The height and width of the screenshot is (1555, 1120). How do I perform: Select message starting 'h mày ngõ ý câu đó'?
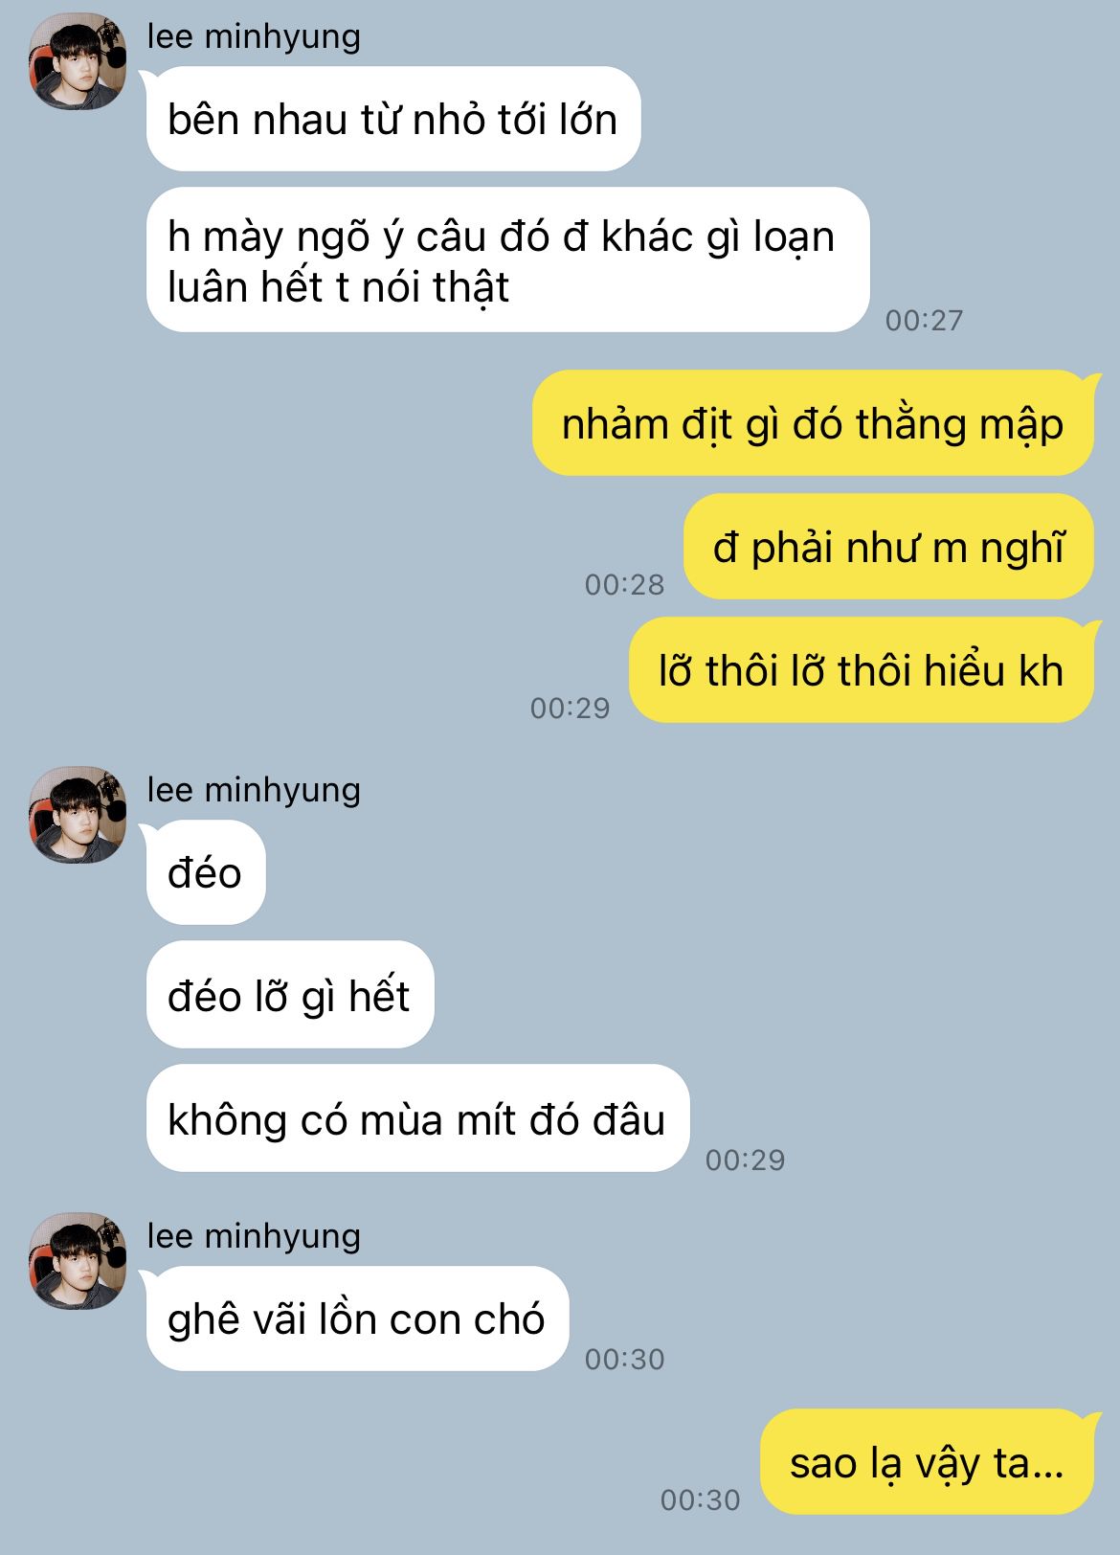click(x=507, y=260)
